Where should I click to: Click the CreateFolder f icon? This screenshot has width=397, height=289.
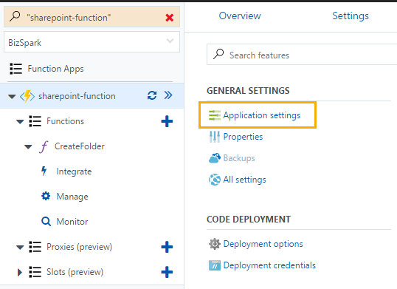pyautogui.click(x=44, y=147)
